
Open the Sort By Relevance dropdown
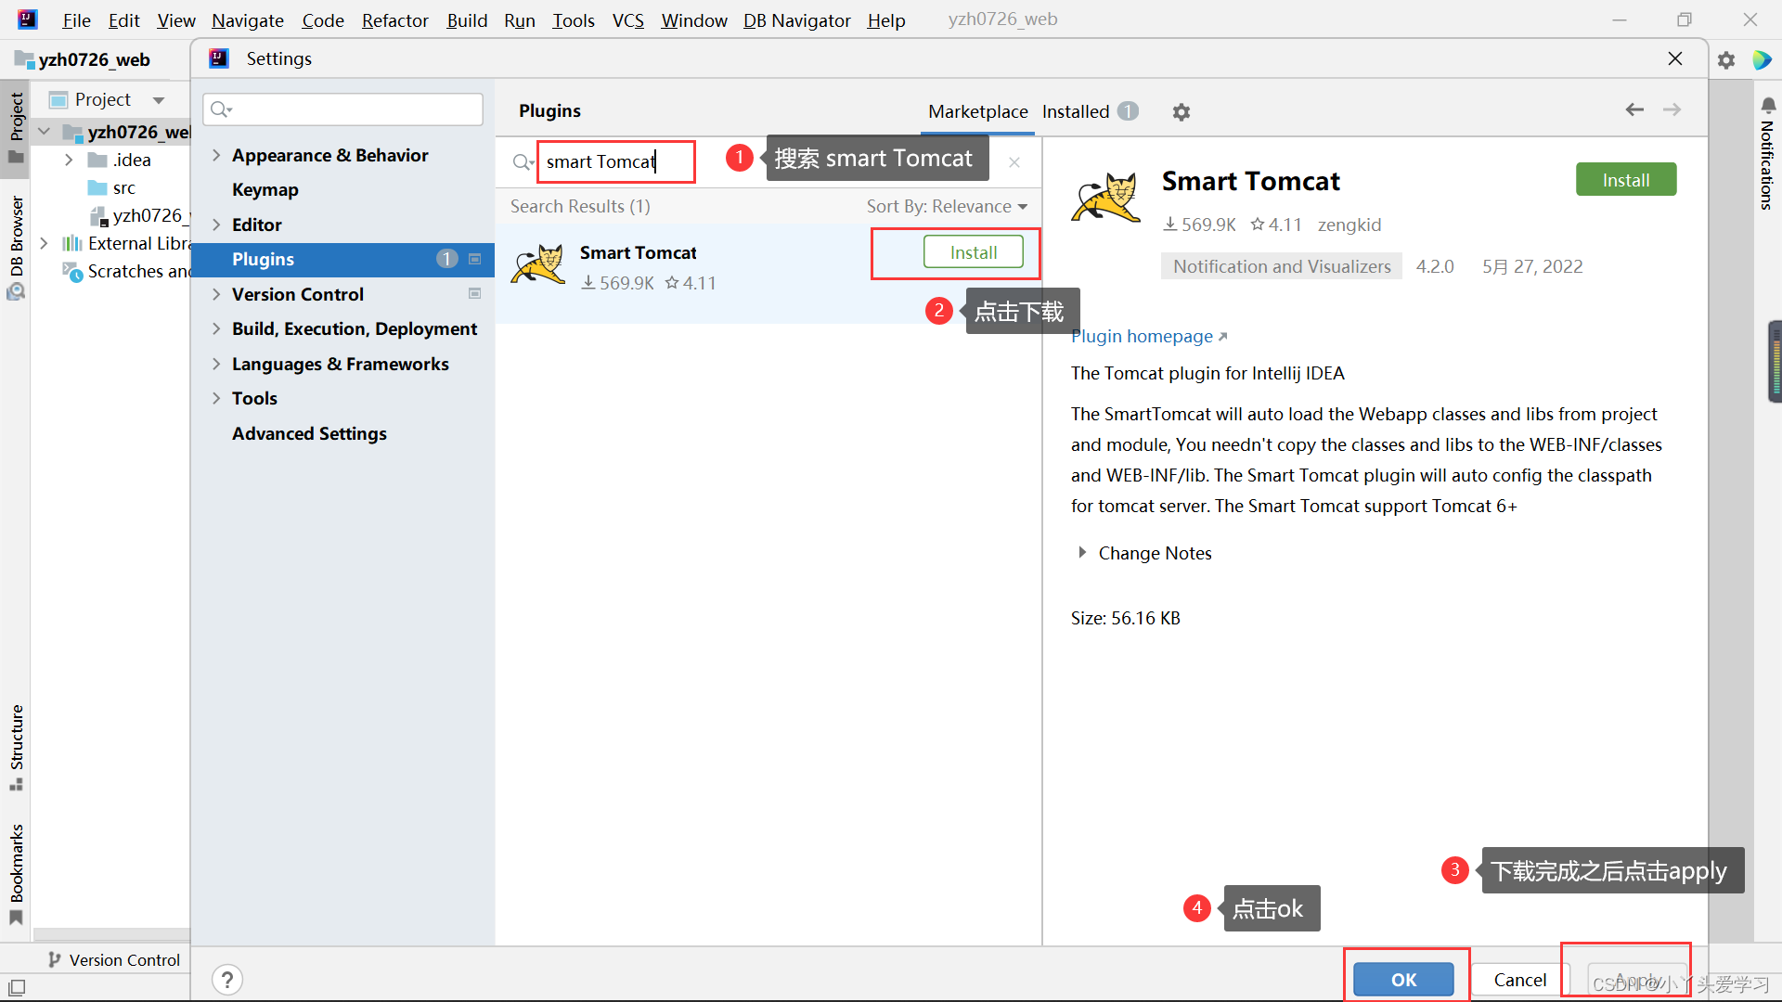(x=947, y=206)
